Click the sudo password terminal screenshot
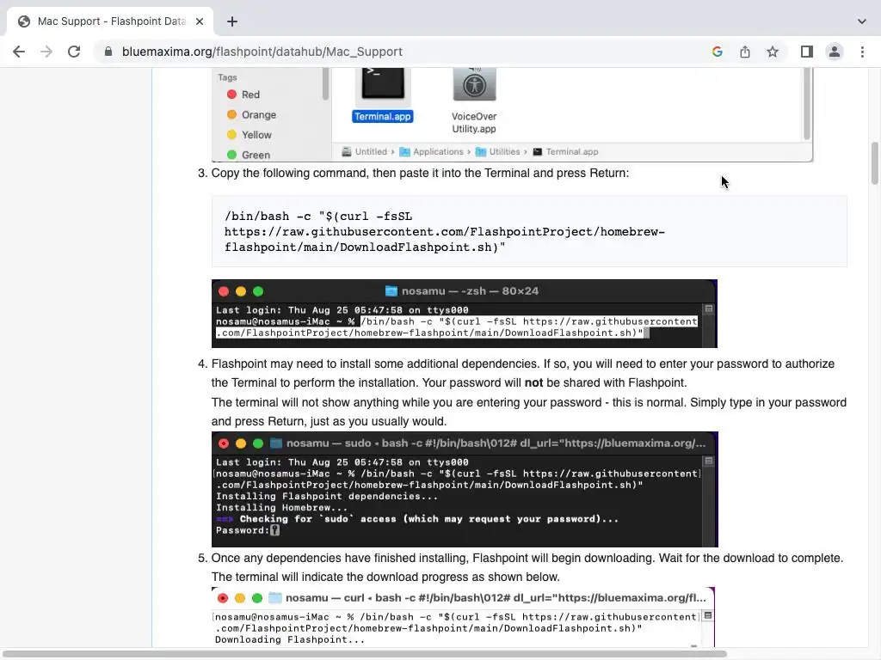 [465, 489]
